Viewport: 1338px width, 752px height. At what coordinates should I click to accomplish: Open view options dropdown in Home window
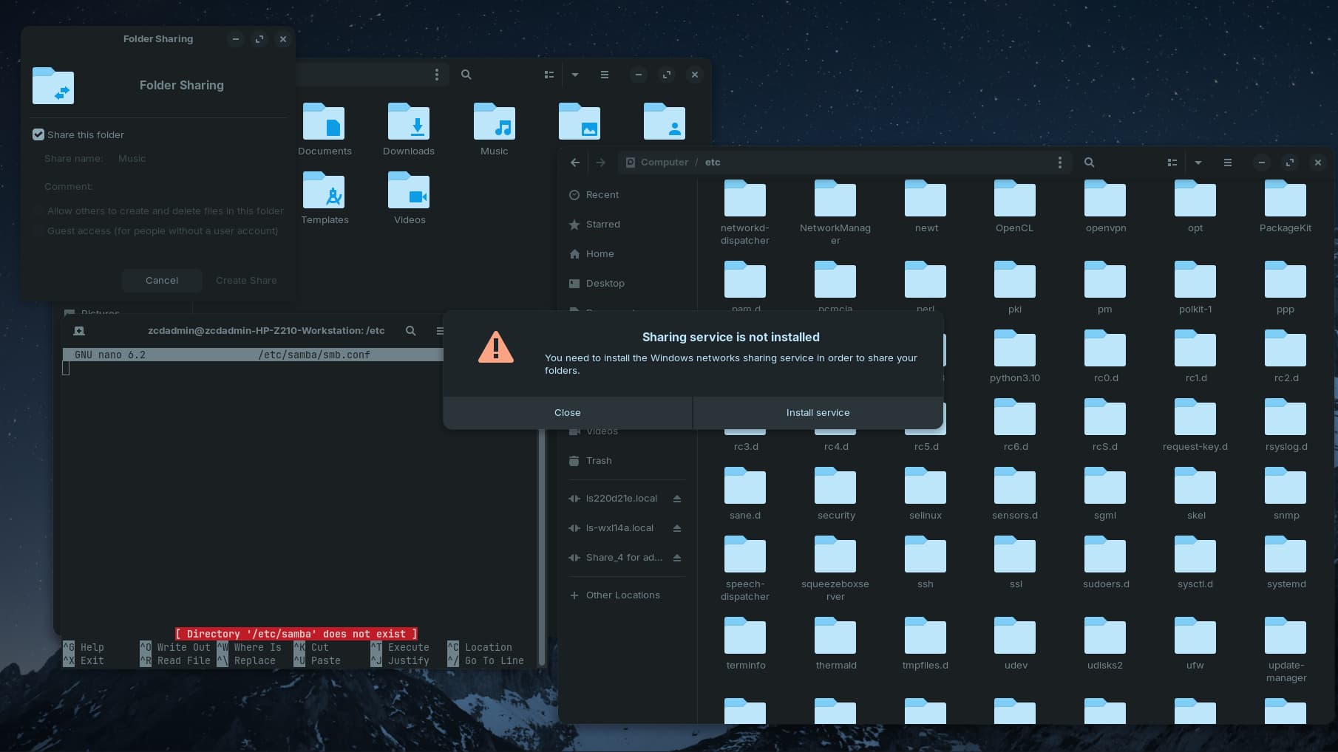[574, 75]
